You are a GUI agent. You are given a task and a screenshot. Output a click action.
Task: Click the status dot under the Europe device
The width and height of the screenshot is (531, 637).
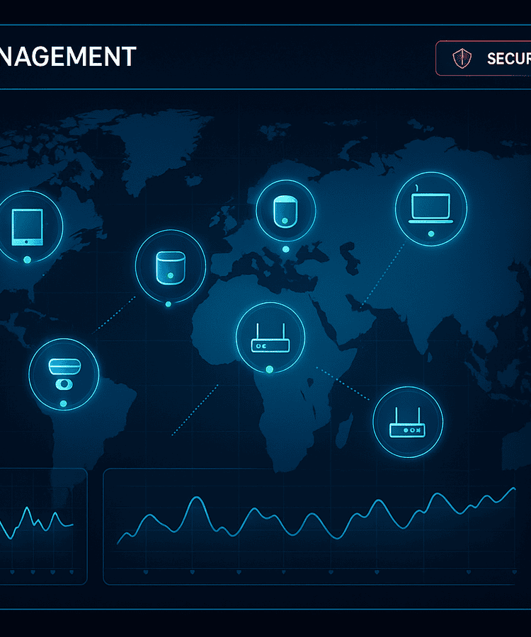click(x=285, y=249)
